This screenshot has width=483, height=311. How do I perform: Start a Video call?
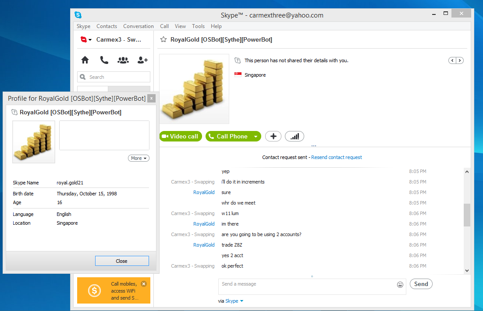coord(181,136)
